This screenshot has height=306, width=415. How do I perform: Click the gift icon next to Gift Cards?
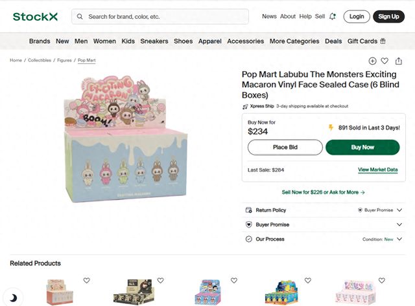(383, 41)
